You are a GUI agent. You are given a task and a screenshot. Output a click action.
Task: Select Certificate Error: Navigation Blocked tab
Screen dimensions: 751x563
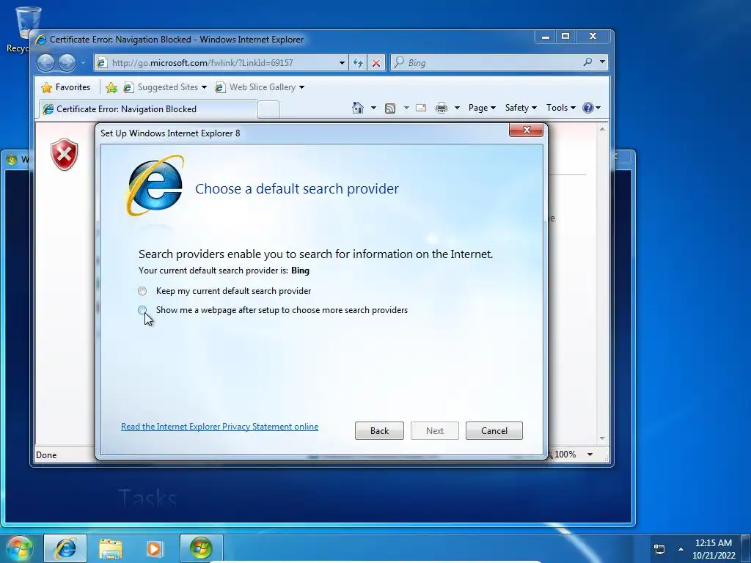(x=147, y=109)
